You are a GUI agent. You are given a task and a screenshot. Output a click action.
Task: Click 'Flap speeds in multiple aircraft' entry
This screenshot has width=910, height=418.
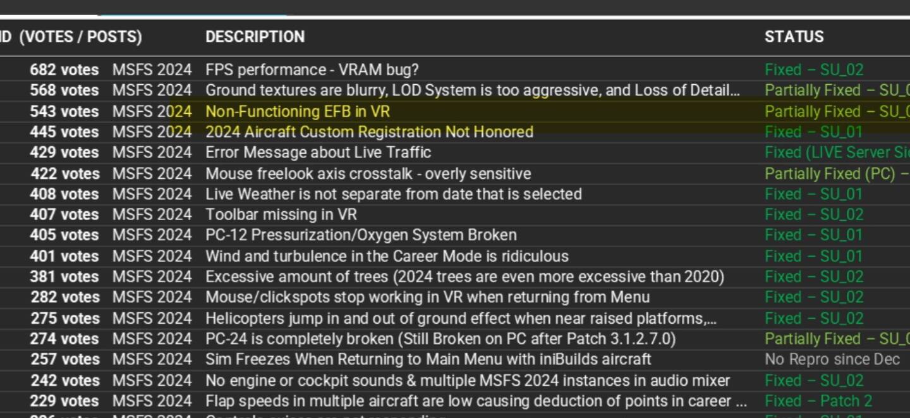(x=476, y=401)
